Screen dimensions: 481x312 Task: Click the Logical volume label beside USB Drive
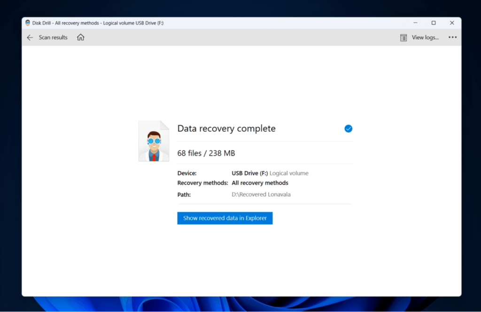pyautogui.click(x=290, y=173)
